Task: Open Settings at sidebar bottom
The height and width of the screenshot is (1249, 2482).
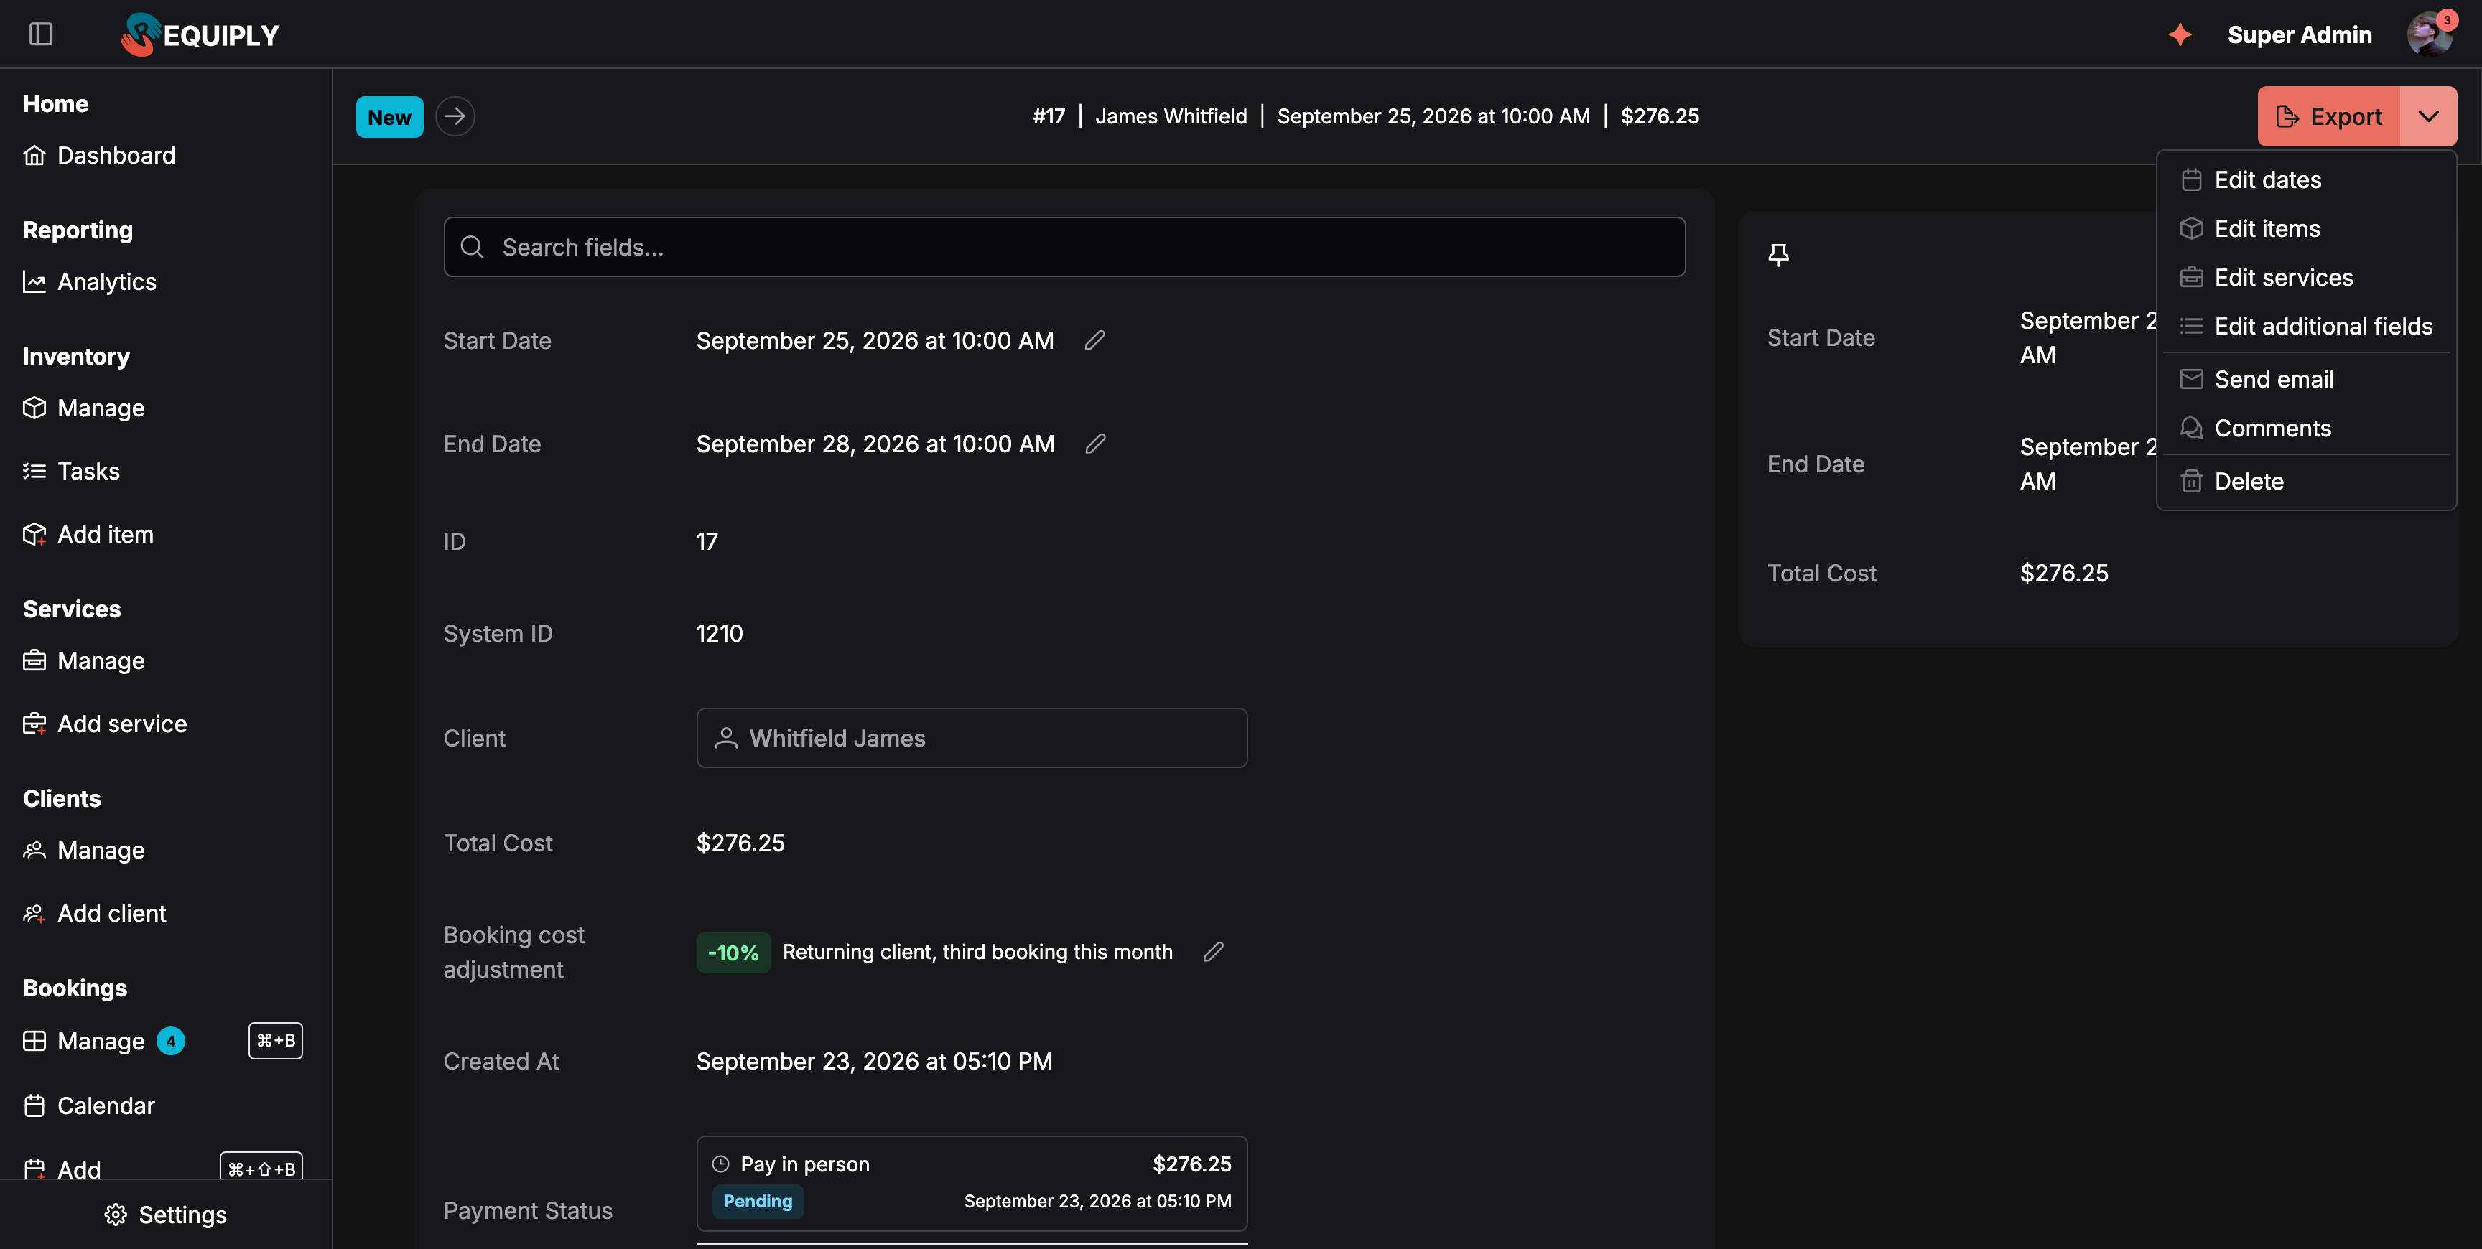Action: (166, 1215)
